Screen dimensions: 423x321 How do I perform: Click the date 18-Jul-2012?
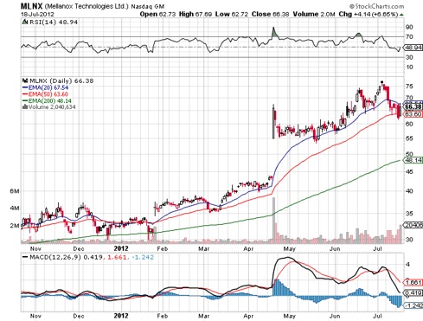click(37, 14)
